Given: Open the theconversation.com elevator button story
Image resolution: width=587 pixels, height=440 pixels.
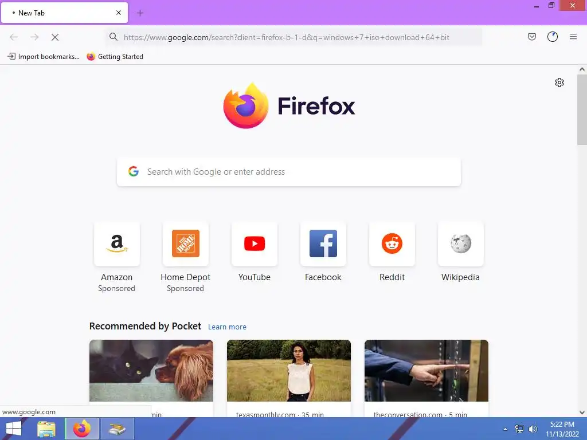Looking at the screenshot, I should coord(426,371).
